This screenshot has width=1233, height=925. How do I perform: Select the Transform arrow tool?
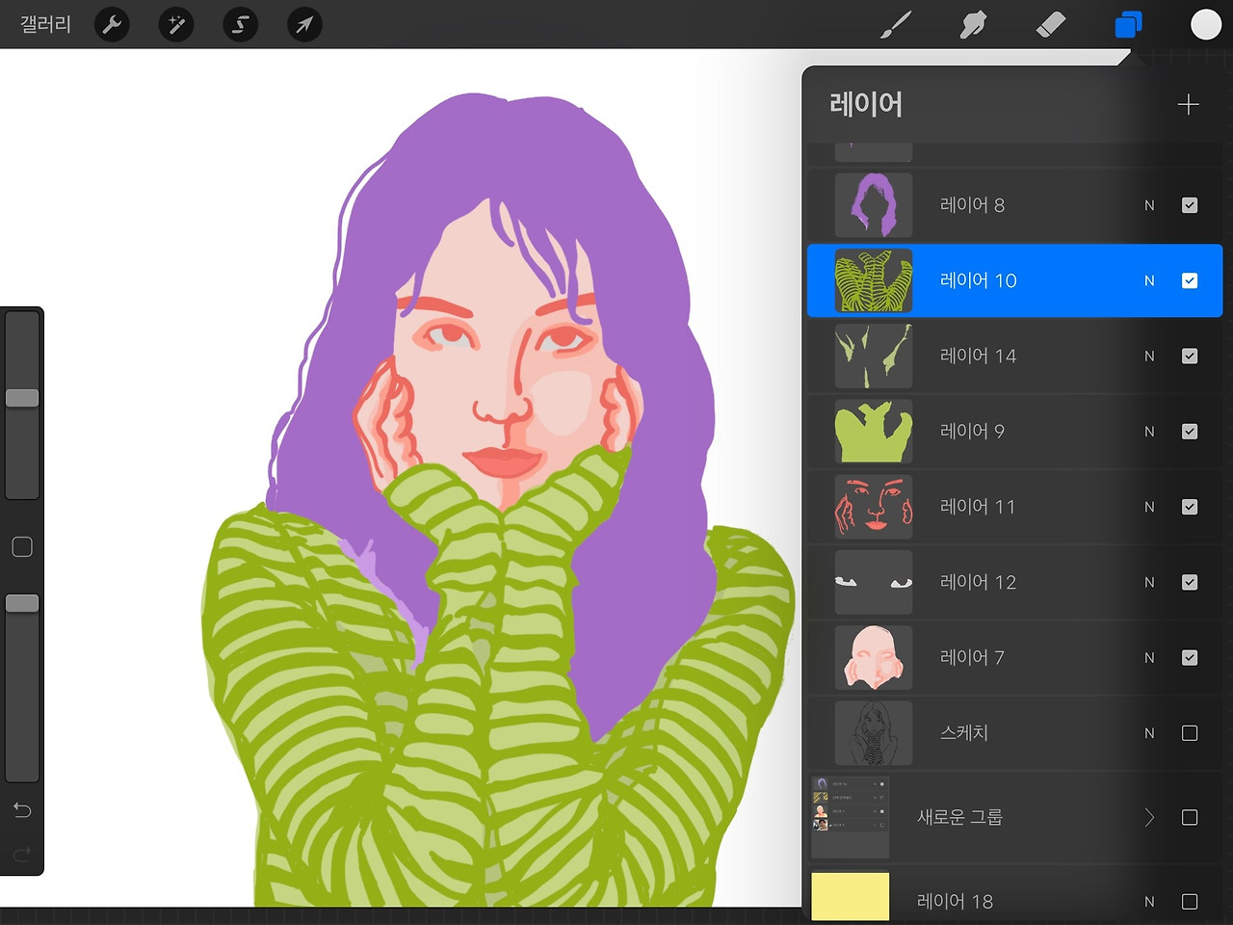[303, 24]
